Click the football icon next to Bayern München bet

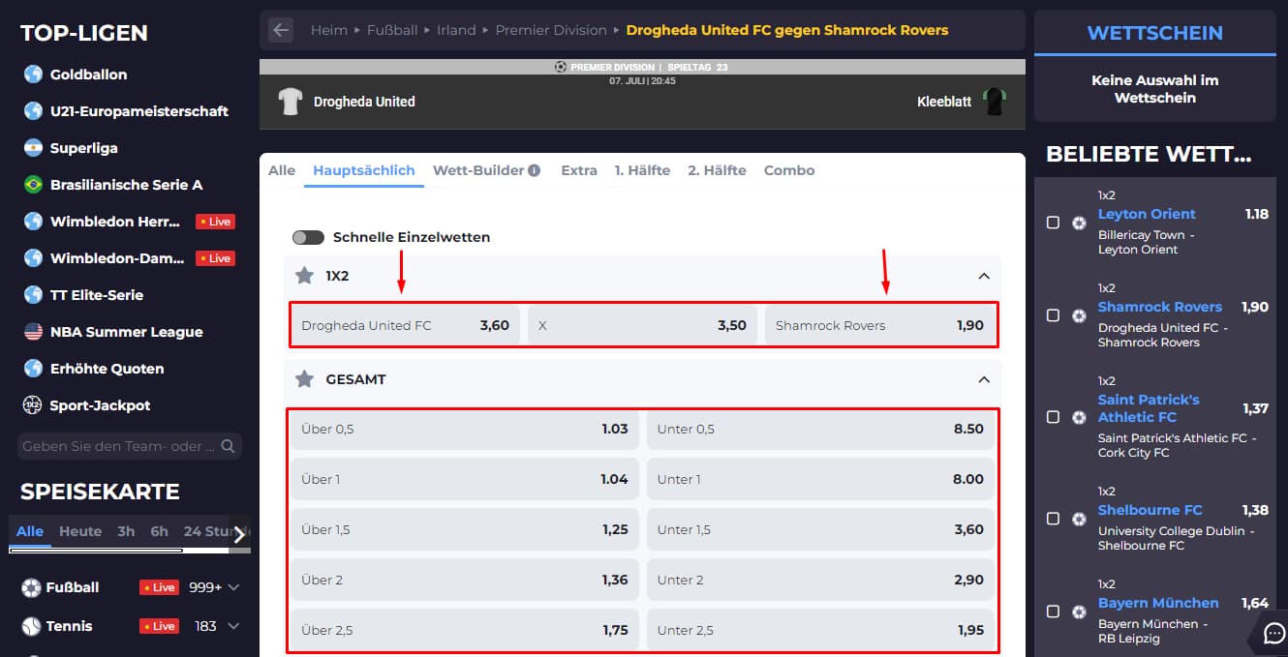click(x=1080, y=612)
